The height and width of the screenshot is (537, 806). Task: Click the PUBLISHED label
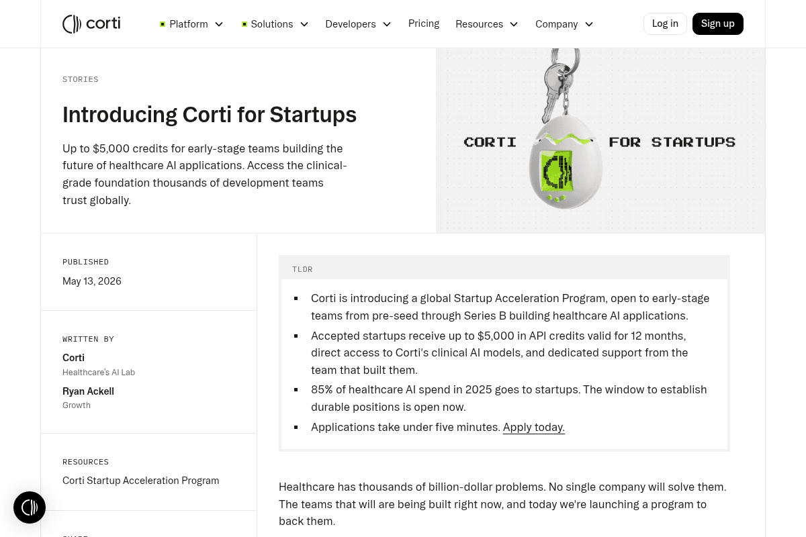point(85,262)
